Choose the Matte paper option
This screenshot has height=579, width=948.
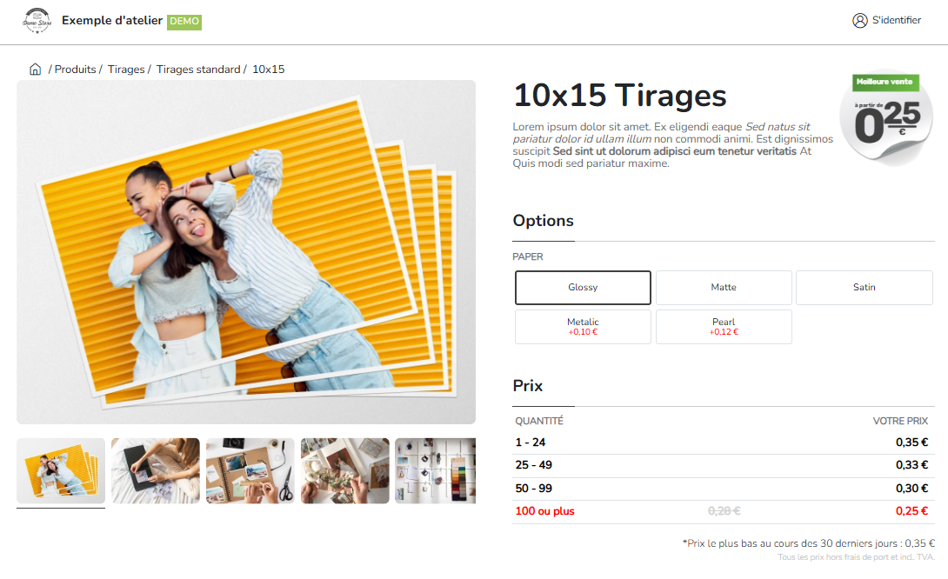click(x=724, y=288)
